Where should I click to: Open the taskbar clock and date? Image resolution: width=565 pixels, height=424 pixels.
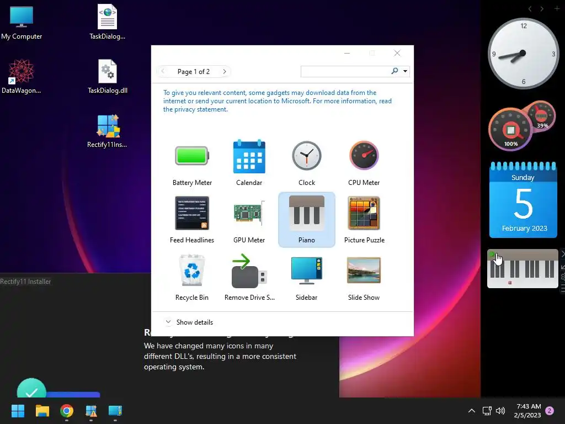[x=527, y=411]
